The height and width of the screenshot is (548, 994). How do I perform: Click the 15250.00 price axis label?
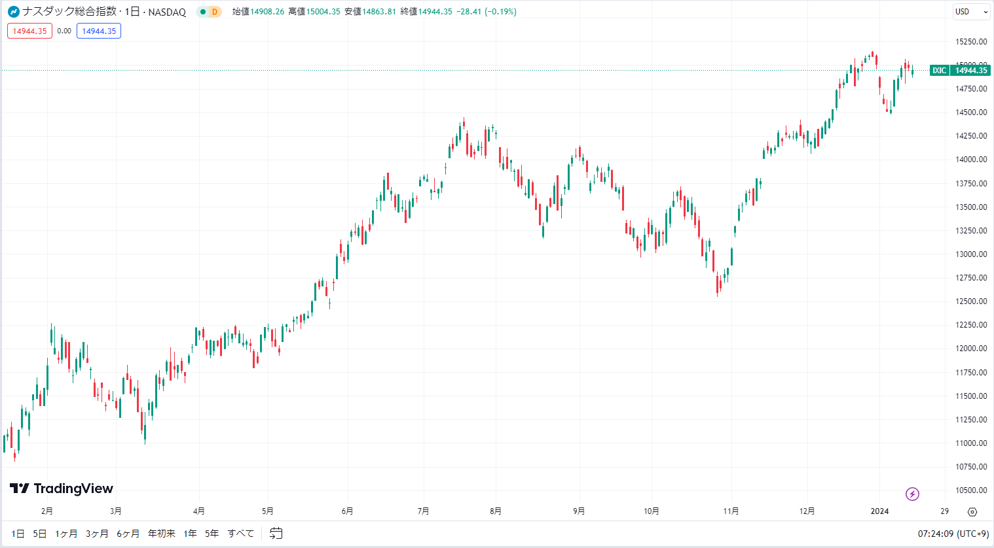coord(971,42)
